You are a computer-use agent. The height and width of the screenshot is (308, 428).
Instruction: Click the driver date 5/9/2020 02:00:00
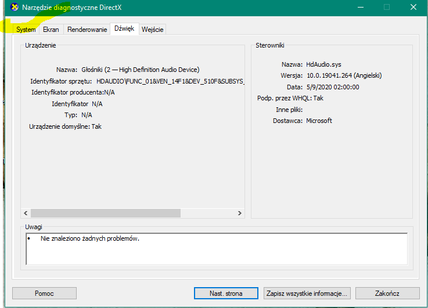[x=333, y=87]
